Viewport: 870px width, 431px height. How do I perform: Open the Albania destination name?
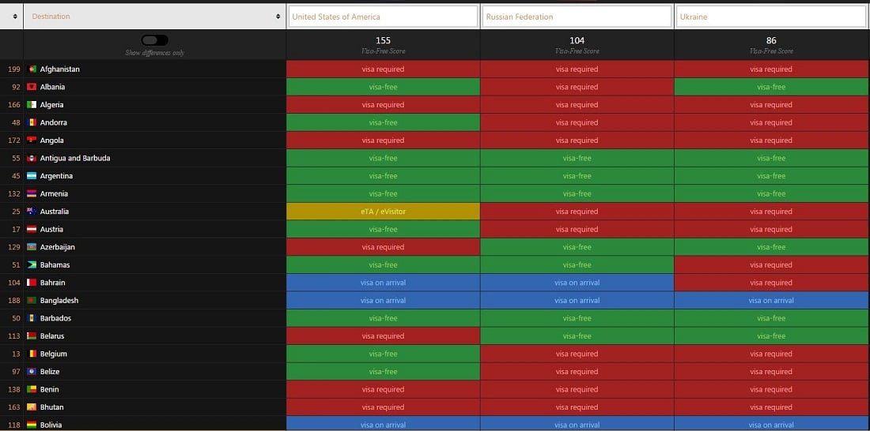pyautogui.click(x=53, y=87)
